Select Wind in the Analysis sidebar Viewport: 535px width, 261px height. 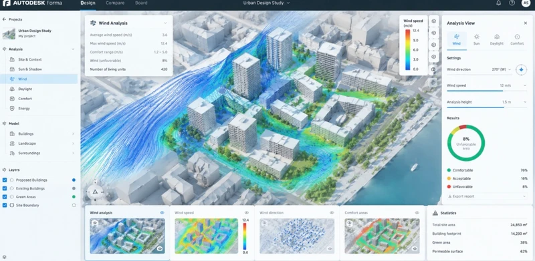pyautogui.click(x=39, y=79)
